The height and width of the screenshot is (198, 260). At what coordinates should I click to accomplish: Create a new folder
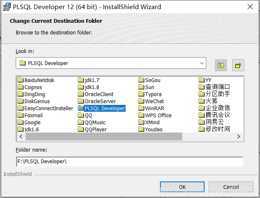coord(238,65)
